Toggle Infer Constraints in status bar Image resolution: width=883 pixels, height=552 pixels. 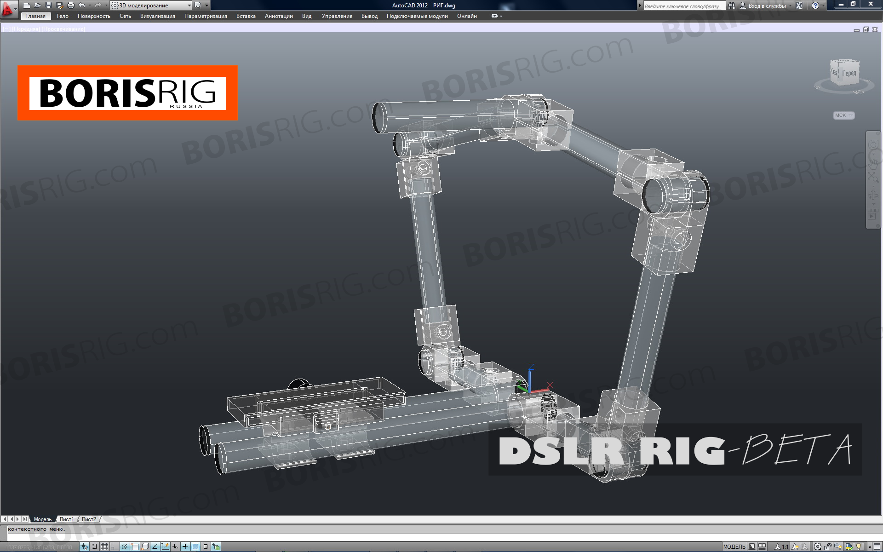pos(84,546)
